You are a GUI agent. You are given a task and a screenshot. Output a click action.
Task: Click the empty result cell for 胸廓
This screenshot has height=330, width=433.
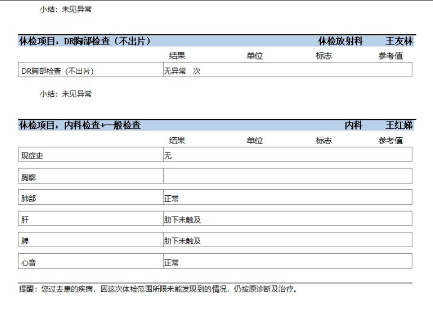tap(287, 176)
